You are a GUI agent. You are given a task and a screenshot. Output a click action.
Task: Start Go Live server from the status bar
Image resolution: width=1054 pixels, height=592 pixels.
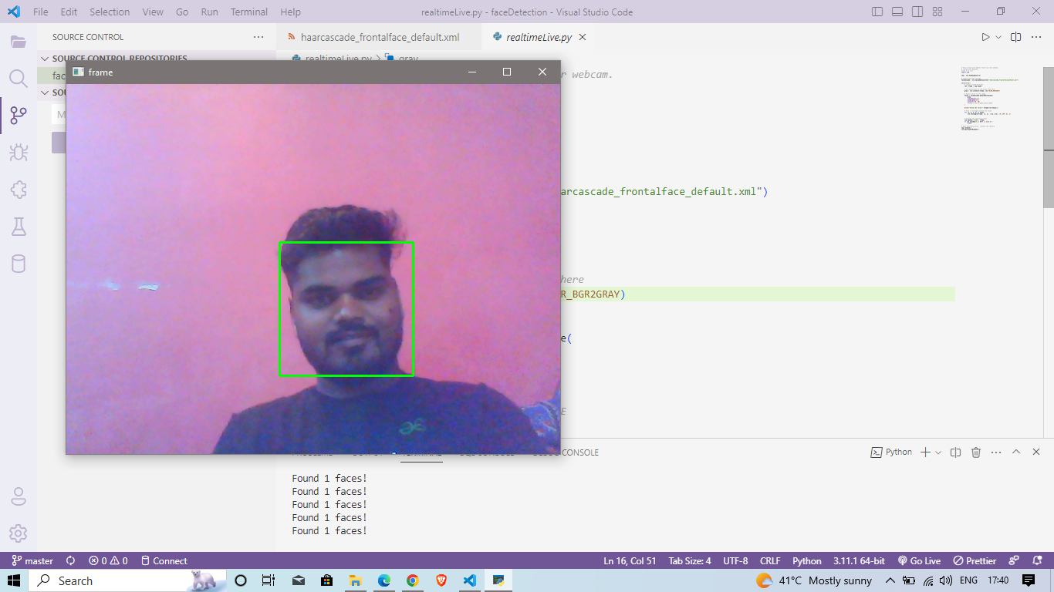click(919, 560)
